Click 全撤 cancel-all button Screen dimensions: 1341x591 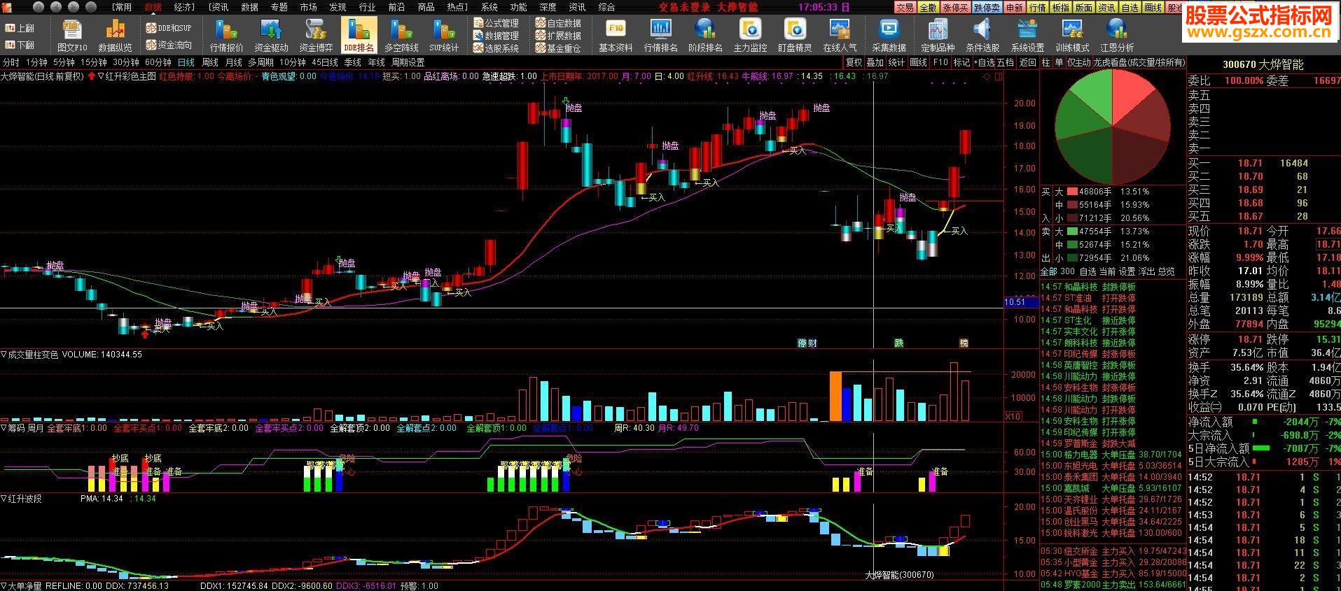pyautogui.click(x=928, y=8)
